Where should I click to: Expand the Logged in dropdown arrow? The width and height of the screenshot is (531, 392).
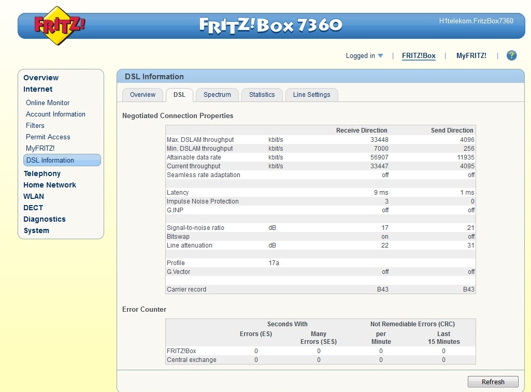(380, 56)
